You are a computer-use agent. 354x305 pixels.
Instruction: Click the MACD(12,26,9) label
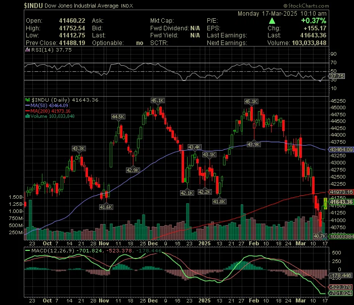coord(53,250)
